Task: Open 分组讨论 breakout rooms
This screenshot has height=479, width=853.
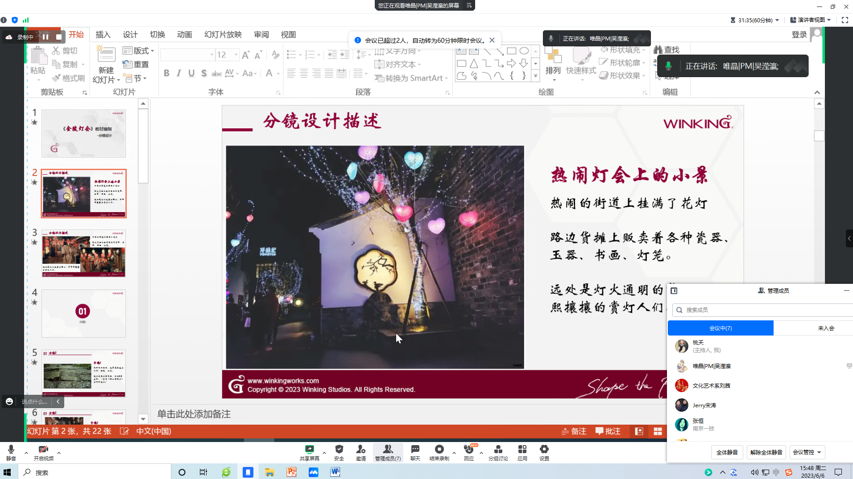Action: point(498,452)
